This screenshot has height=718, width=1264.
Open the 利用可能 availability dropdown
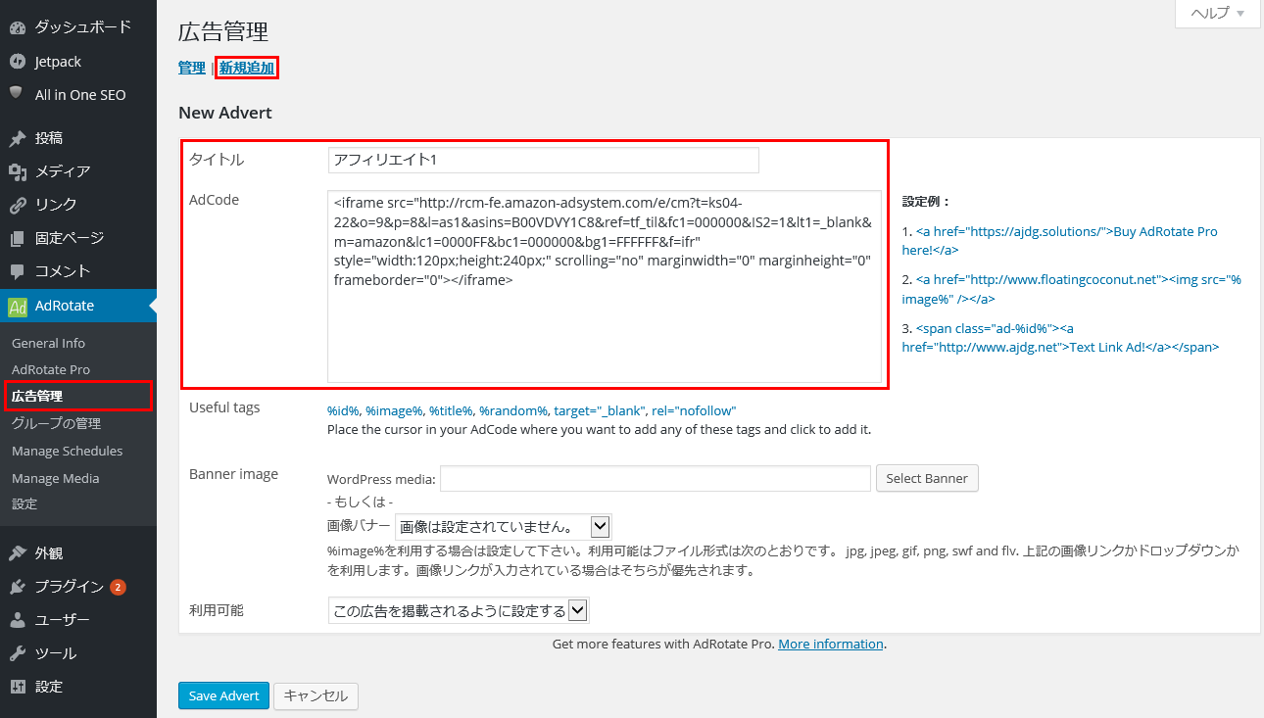pyautogui.click(x=459, y=611)
